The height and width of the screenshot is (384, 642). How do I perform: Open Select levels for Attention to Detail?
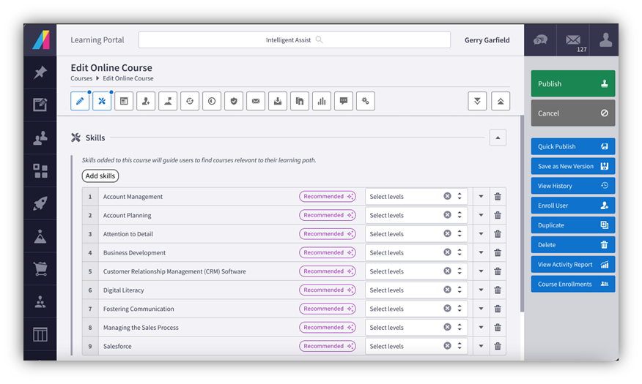416,234
